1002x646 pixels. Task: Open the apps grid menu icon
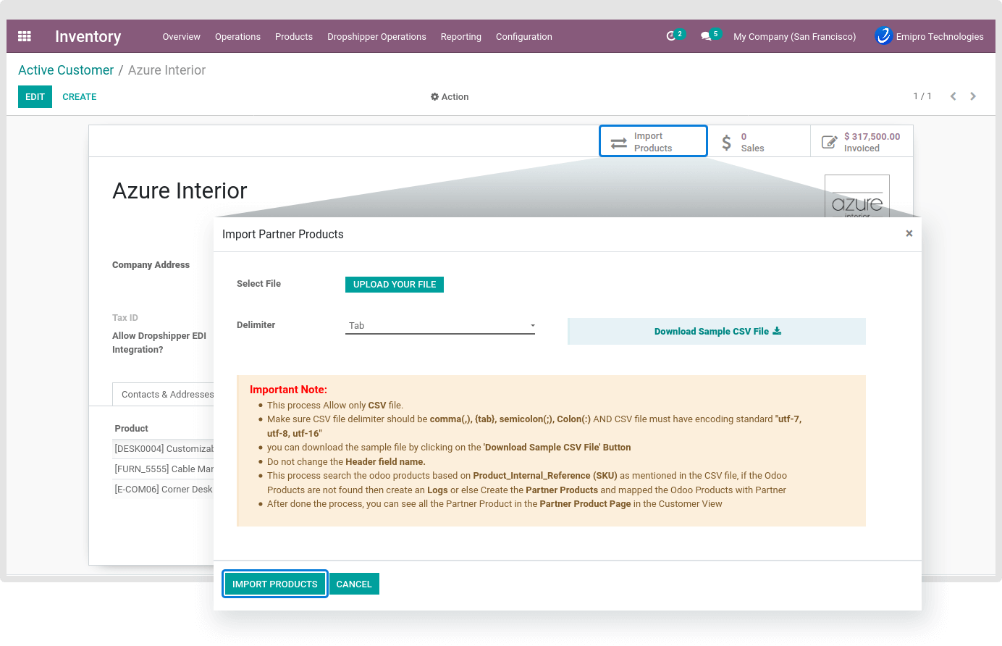25,36
